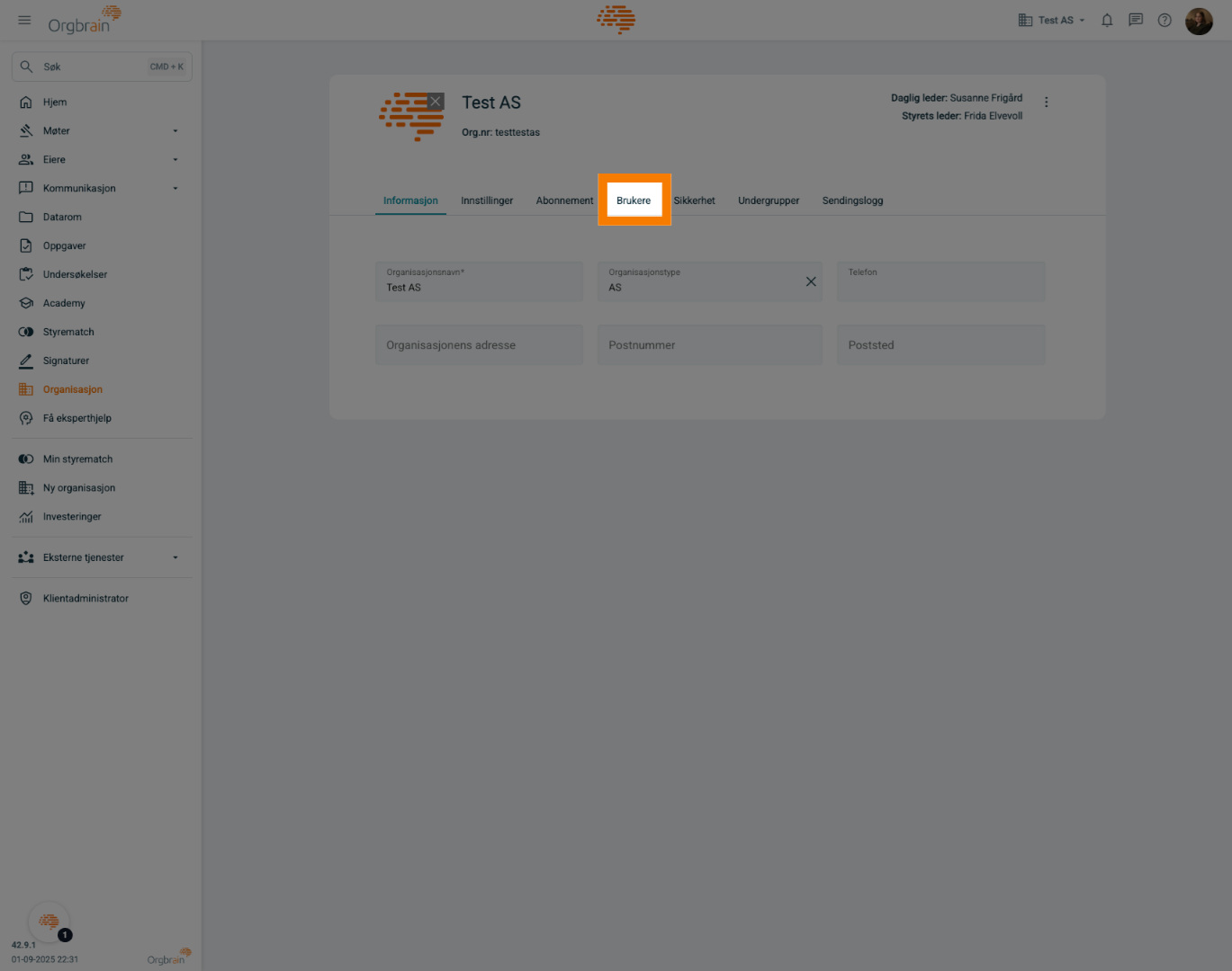Open the Organisasjonstype dropdown field

(710, 281)
